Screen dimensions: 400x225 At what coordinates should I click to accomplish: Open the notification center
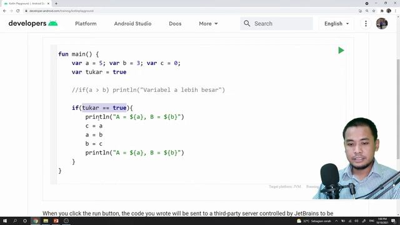tap(393, 221)
